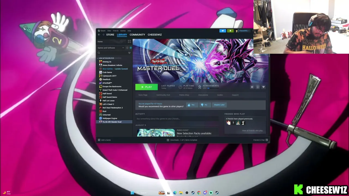This screenshot has height=196, width=349.
Task: Open the New Selection Packs news thumbnail
Action: pos(156,133)
